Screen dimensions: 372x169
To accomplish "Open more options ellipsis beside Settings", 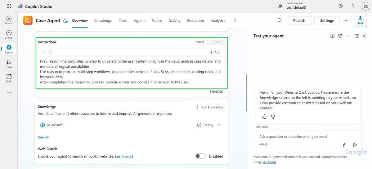I will click(x=345, y=21).
